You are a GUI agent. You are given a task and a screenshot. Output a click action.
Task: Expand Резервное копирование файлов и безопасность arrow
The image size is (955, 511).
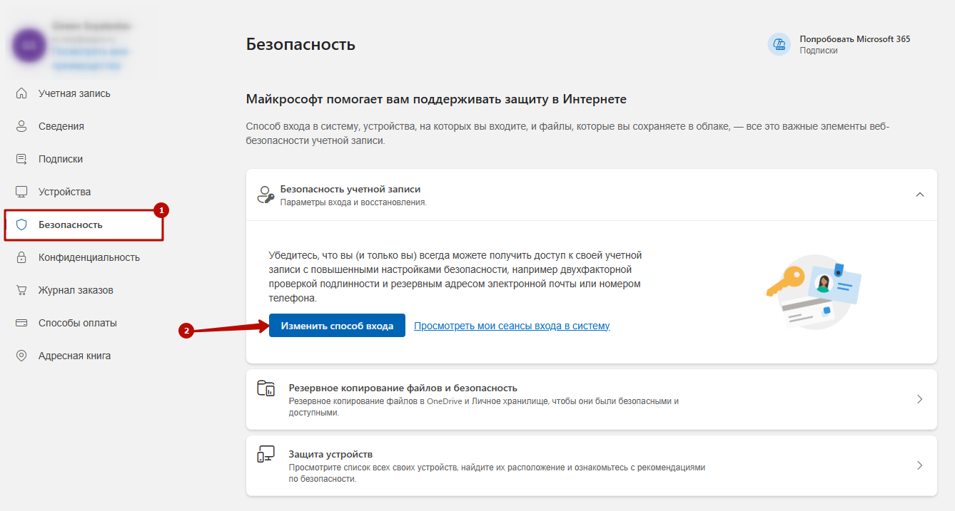(920, 399)
